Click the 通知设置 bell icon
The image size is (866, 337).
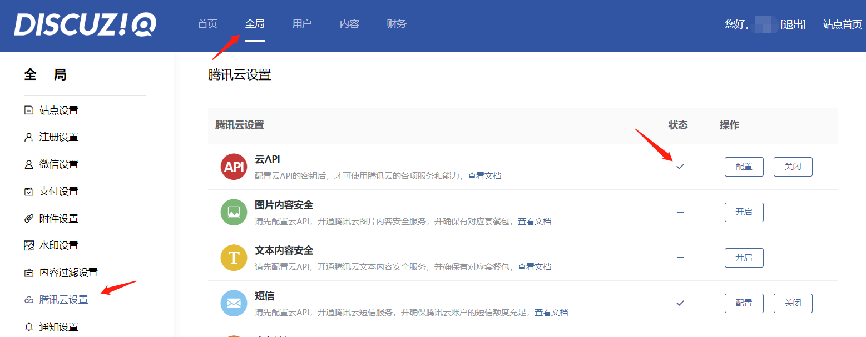[x=29, y=326]
